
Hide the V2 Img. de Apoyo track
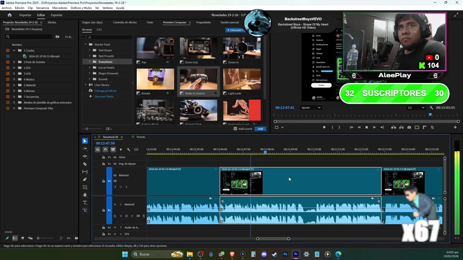point(115,164)
